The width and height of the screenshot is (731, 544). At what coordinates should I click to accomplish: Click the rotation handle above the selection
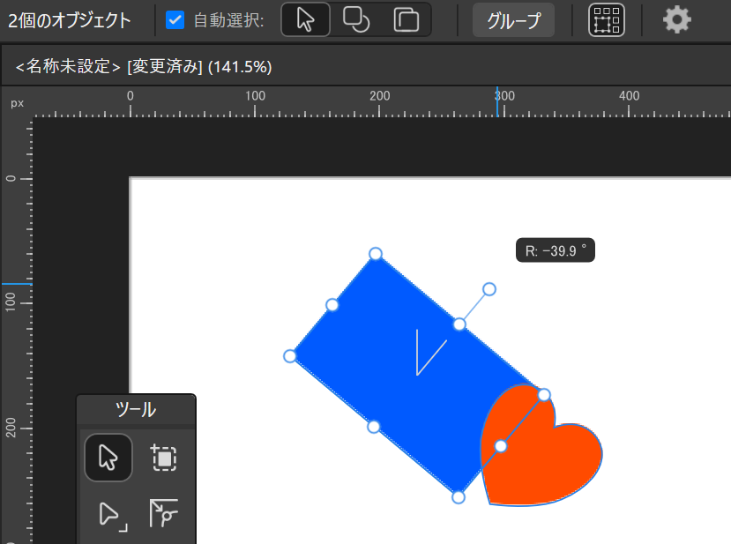click(489, 289)
